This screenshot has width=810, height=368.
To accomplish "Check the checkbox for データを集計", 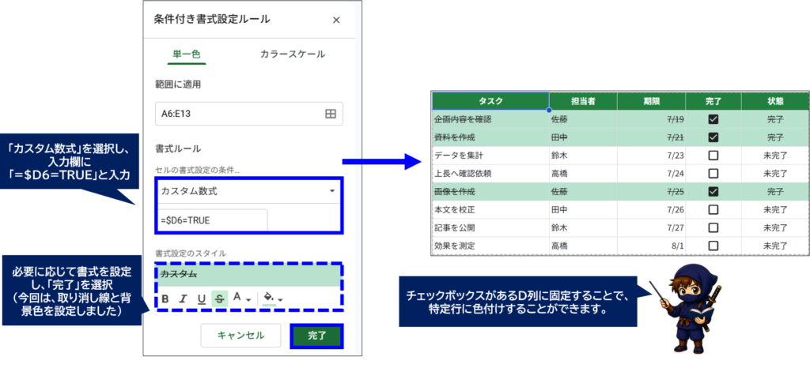I will click(x=713, y=155).
